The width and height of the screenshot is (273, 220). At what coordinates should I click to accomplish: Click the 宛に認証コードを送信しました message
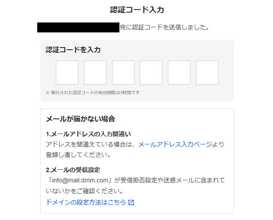[x=164, y=27]
